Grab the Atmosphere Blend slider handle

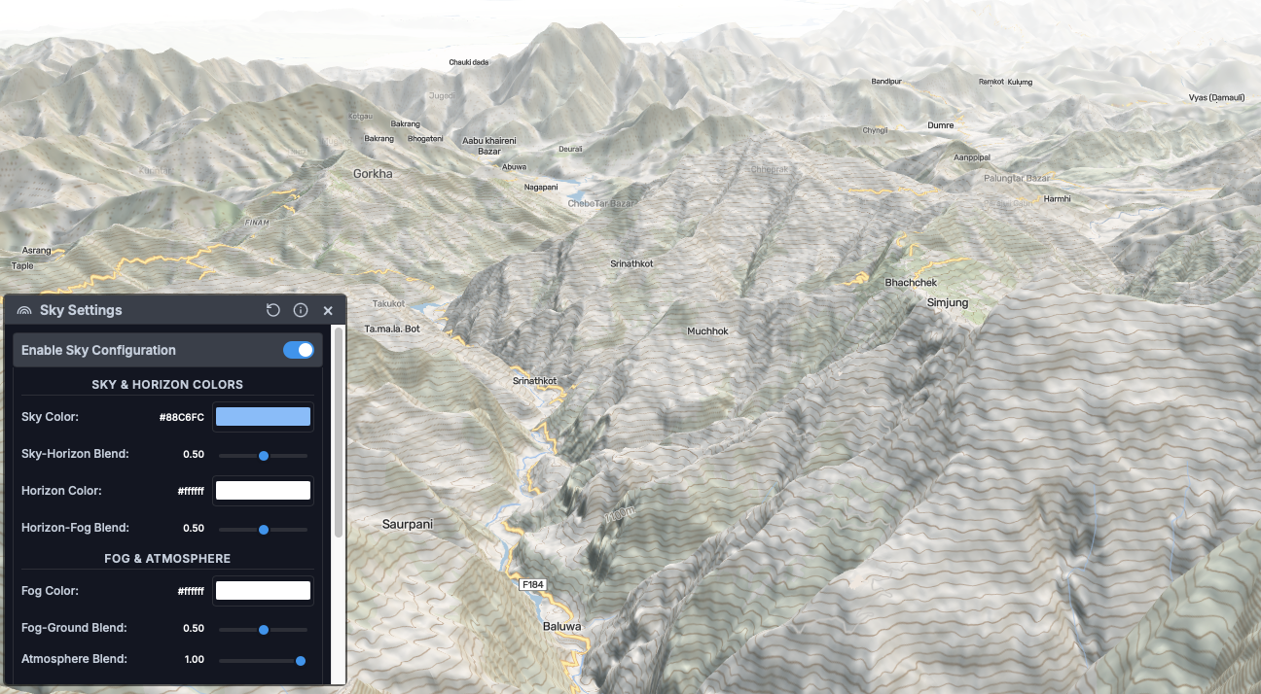301,661
